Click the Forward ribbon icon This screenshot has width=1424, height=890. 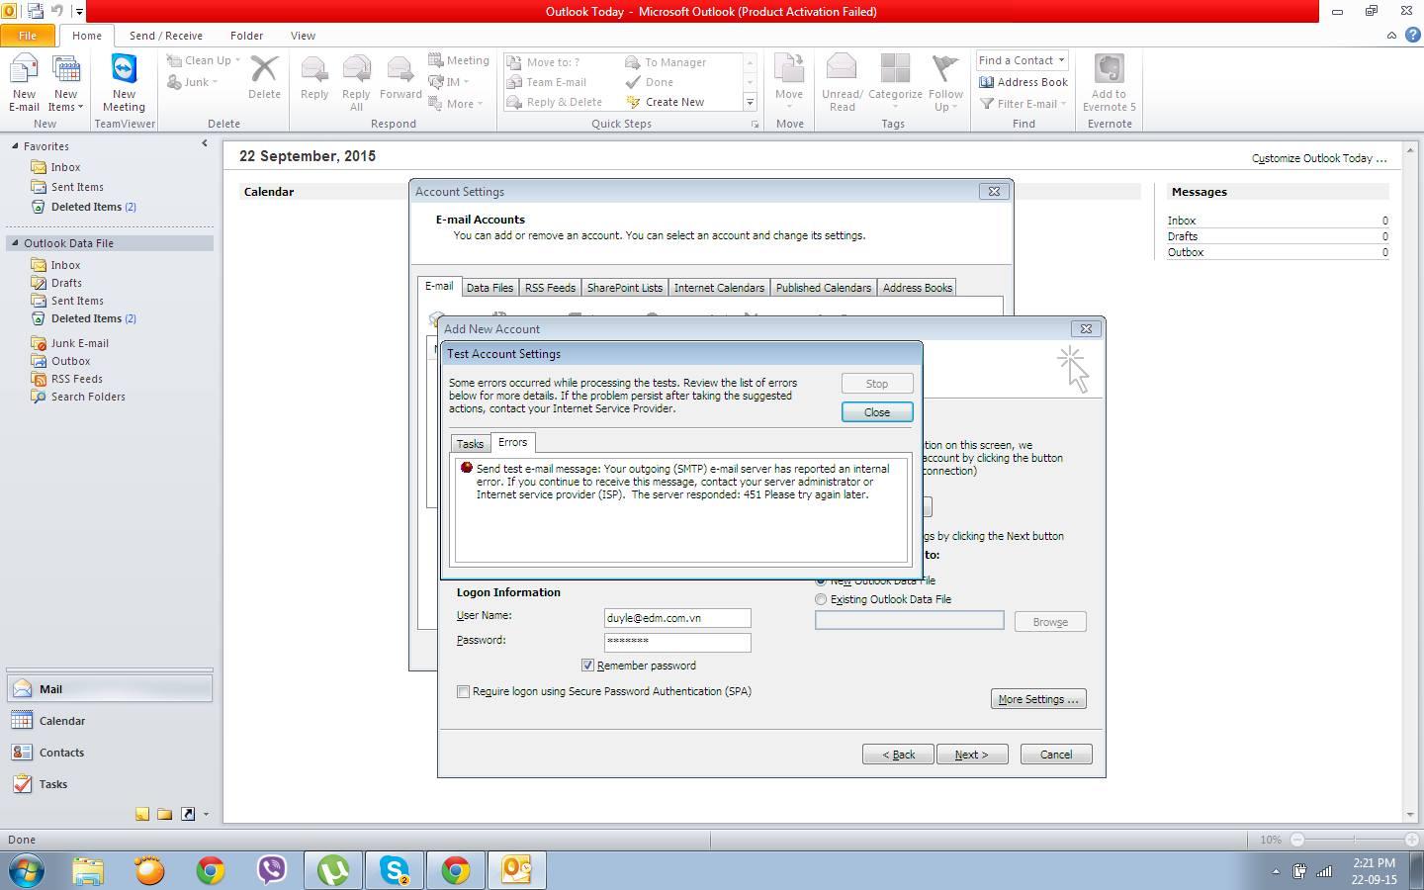click(x=400, y=77)
